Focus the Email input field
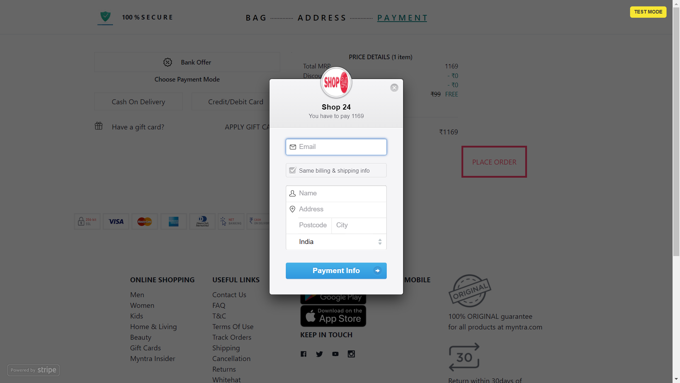 (336, 147)
